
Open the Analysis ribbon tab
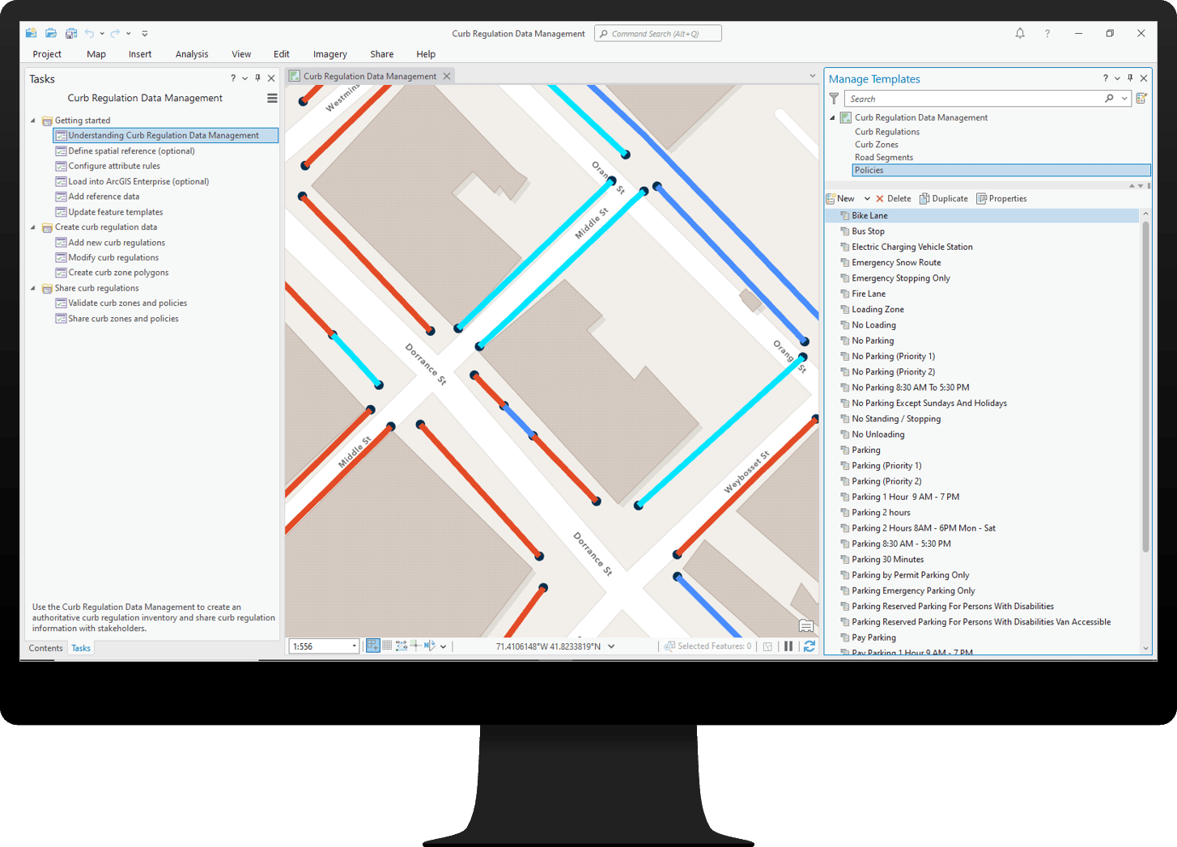(192, 54)
